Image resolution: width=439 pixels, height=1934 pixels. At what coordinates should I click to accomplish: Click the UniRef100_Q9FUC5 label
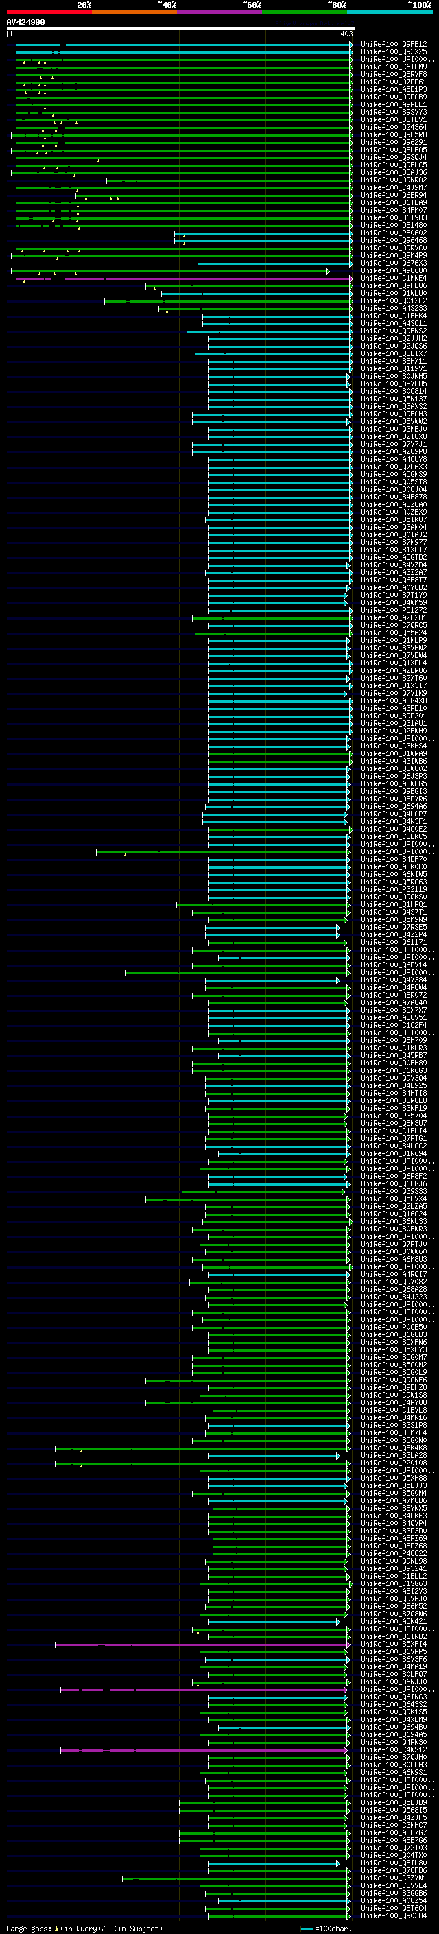394,165
